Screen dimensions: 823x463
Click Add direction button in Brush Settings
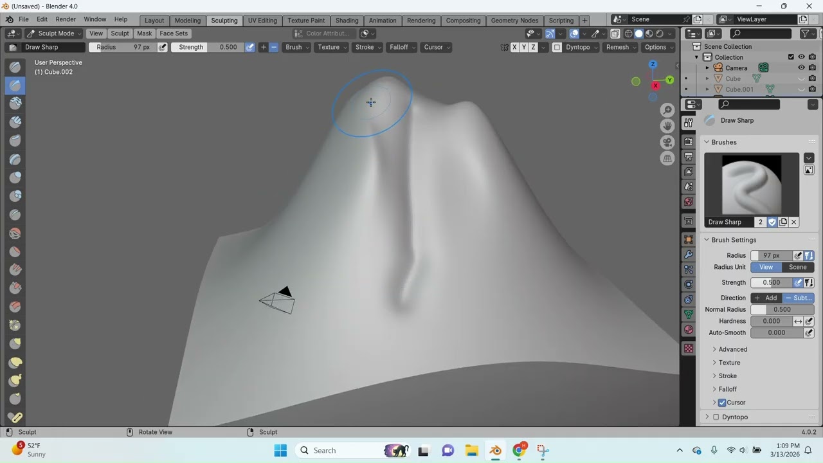[766, 298]
